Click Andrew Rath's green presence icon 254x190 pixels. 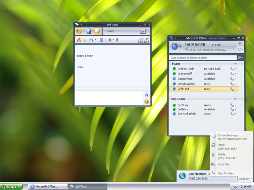pyautogui.click(x=174, y=69)
